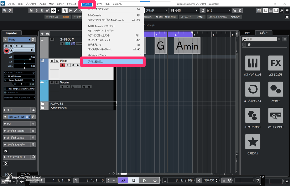
Task: Toggle the Cycle loop button in transport
Action: click(123, 180)
